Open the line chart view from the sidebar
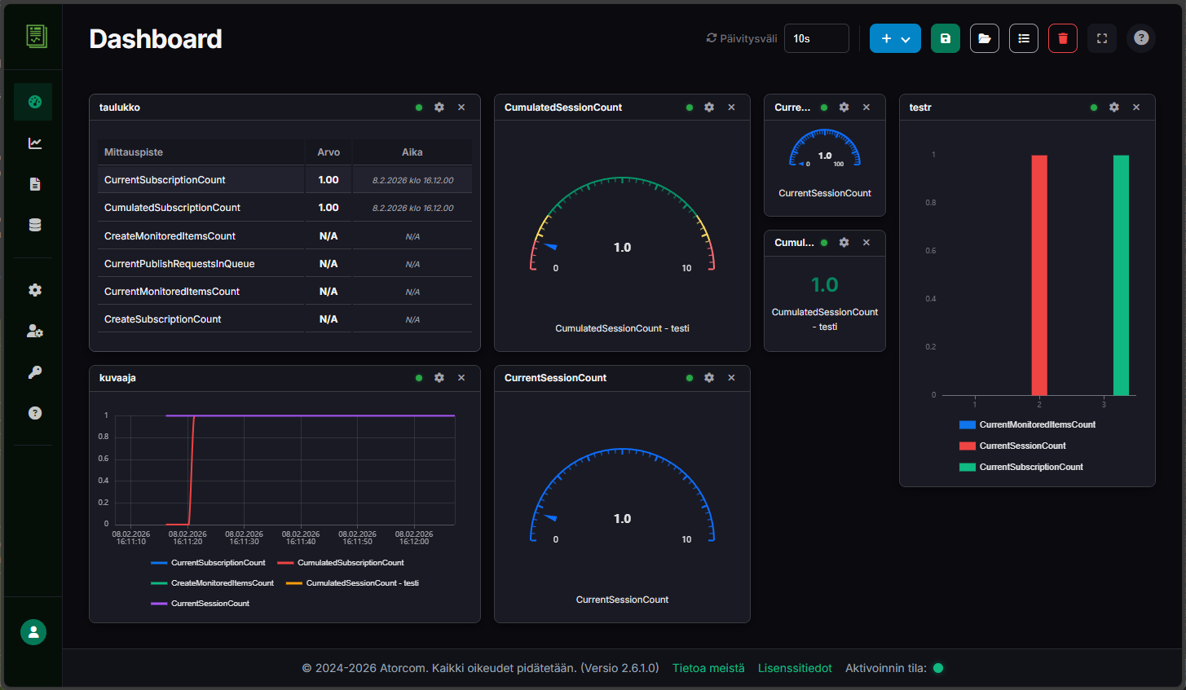The height and width of the screenshot is (690, 1186). (x=33, y=143)
